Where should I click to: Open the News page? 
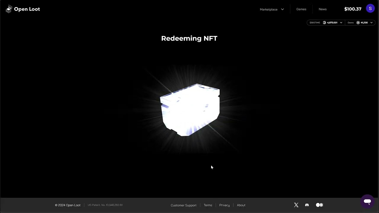tap(322, 9)
